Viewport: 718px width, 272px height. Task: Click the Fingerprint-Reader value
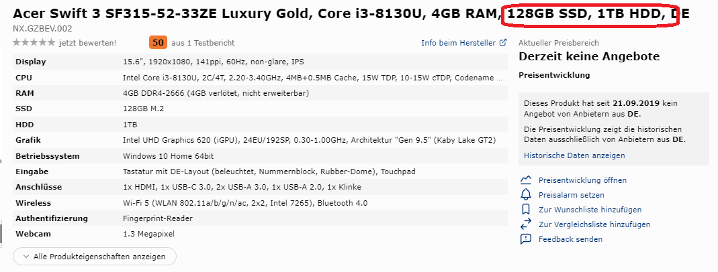[x=158, y=218]
